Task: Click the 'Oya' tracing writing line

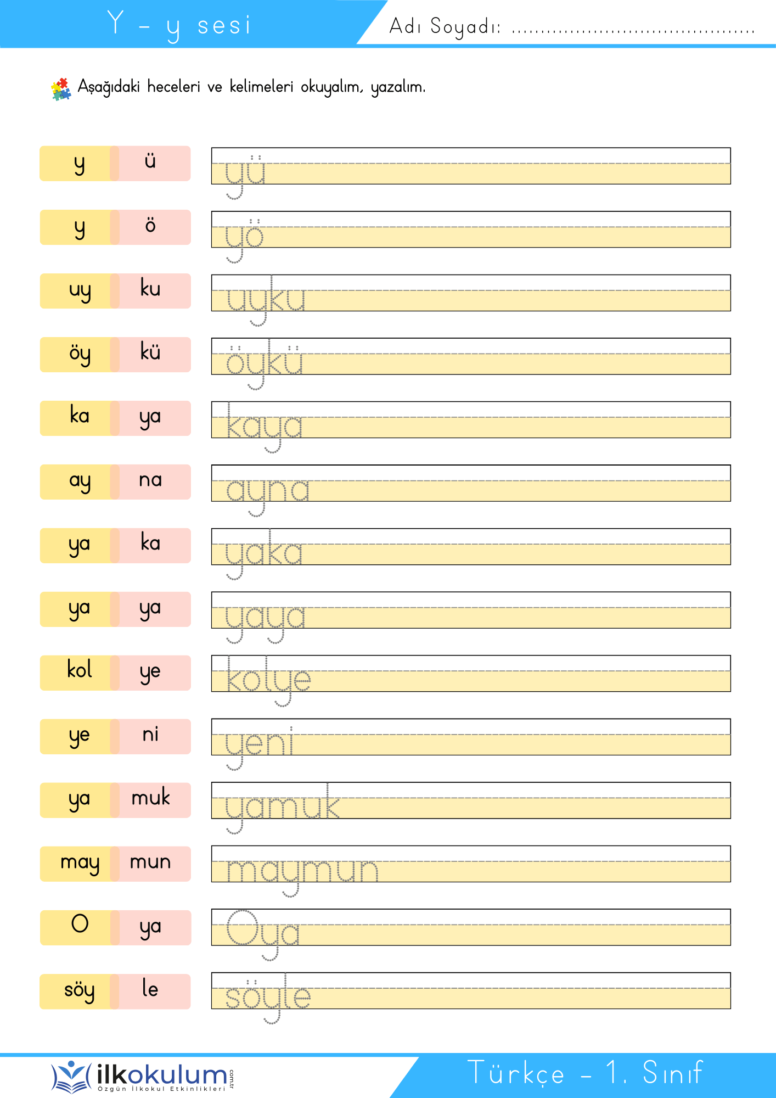Action: pyautogui.click(x=471, y=927)
